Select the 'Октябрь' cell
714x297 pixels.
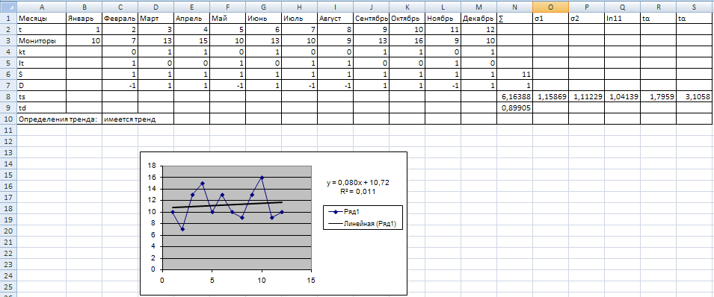[407, 19]
